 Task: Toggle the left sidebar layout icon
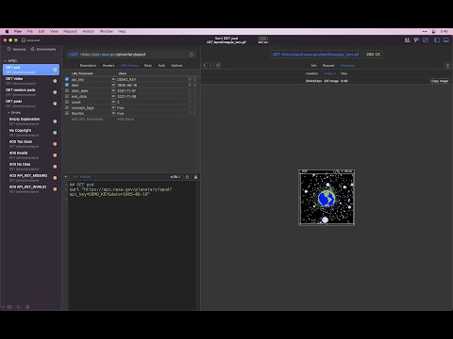[437, 40]
